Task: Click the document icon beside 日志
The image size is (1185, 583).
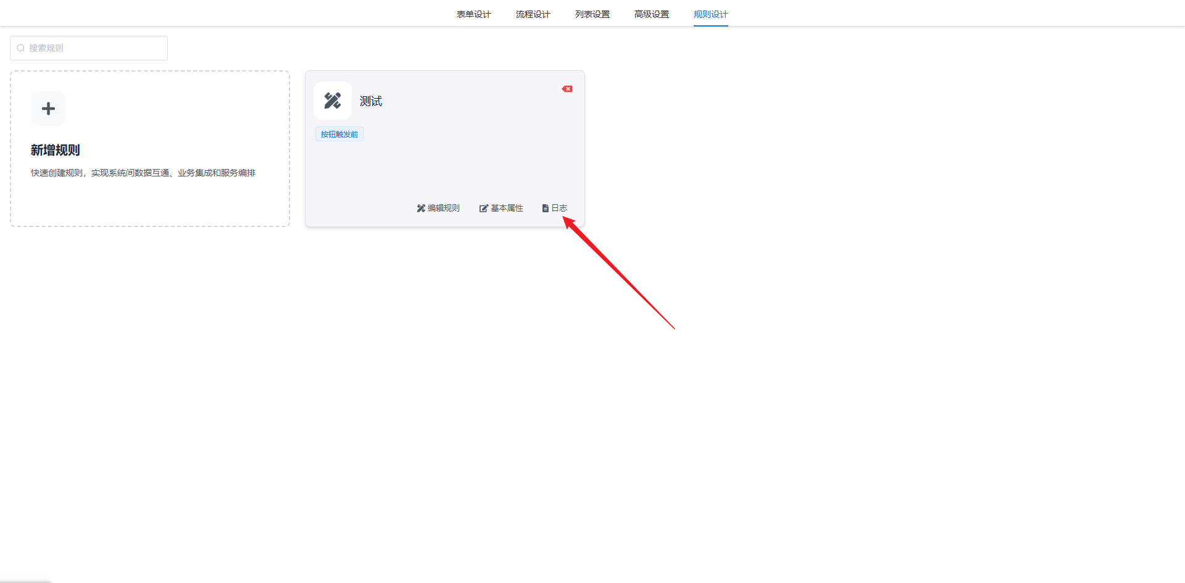Action: click(x=546, y=209)
